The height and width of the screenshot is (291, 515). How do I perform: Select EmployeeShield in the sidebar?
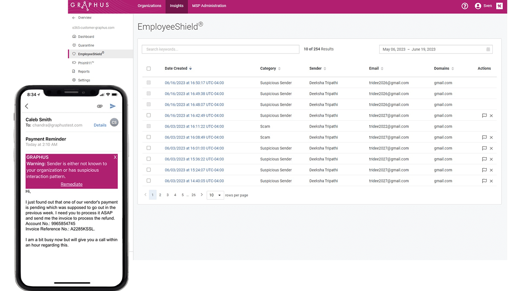(x=101, y=54)
